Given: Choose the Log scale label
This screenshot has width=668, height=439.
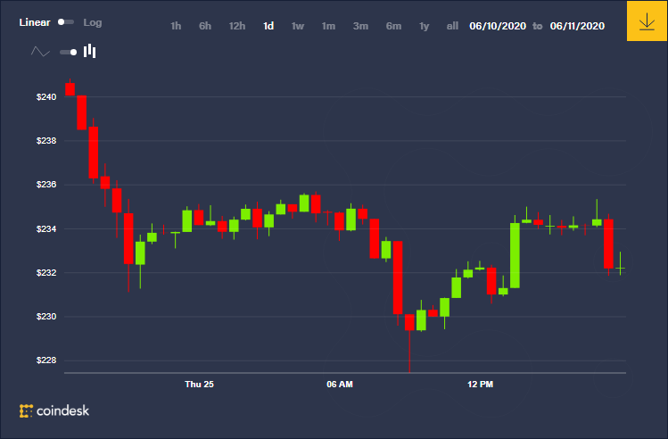Looking at the screenshot, I should 93,22.
